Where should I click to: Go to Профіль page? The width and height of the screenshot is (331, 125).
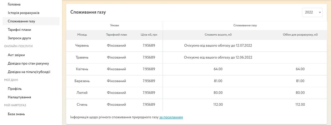tap(15, 89)
